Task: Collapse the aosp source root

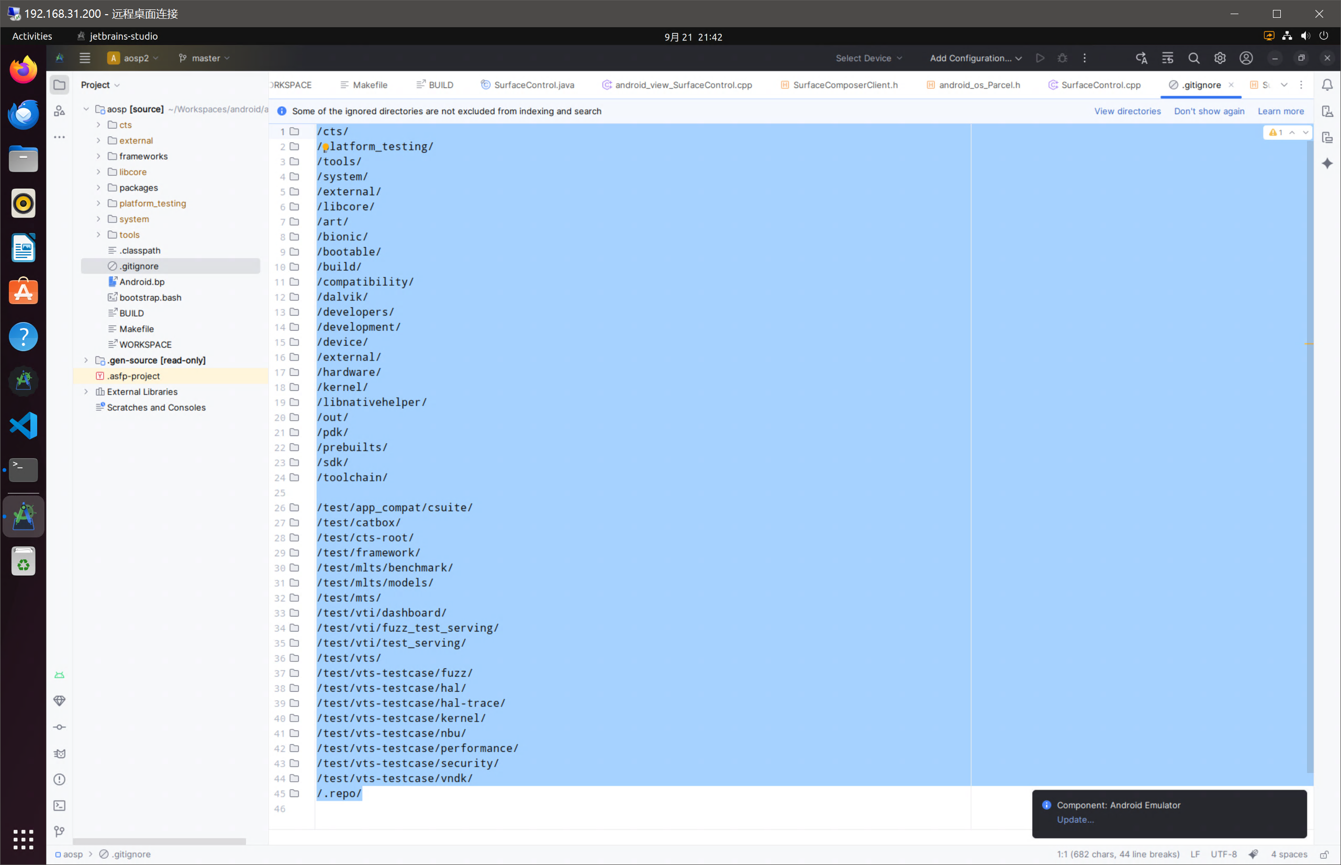Action: (x=86, y=109)
